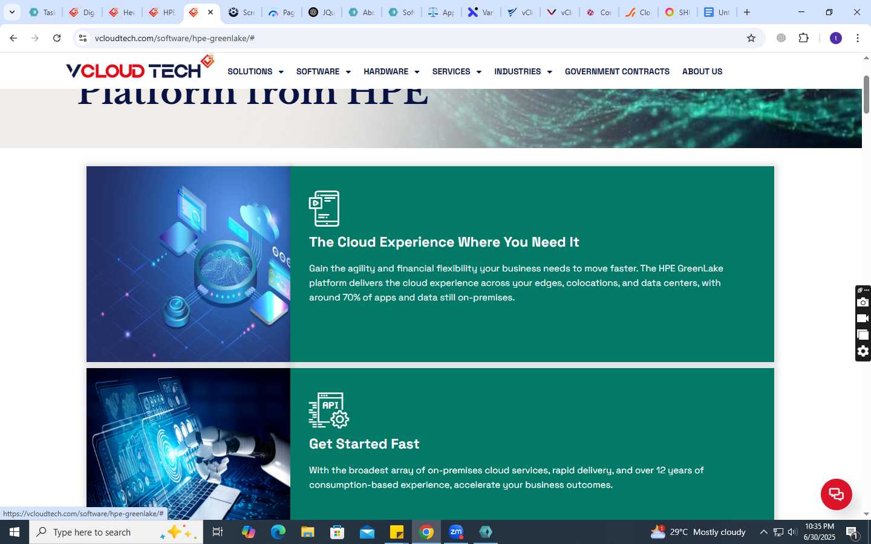Open Zoom from the taskbar
Screen dimensions: 871x544
pos(456,532)
